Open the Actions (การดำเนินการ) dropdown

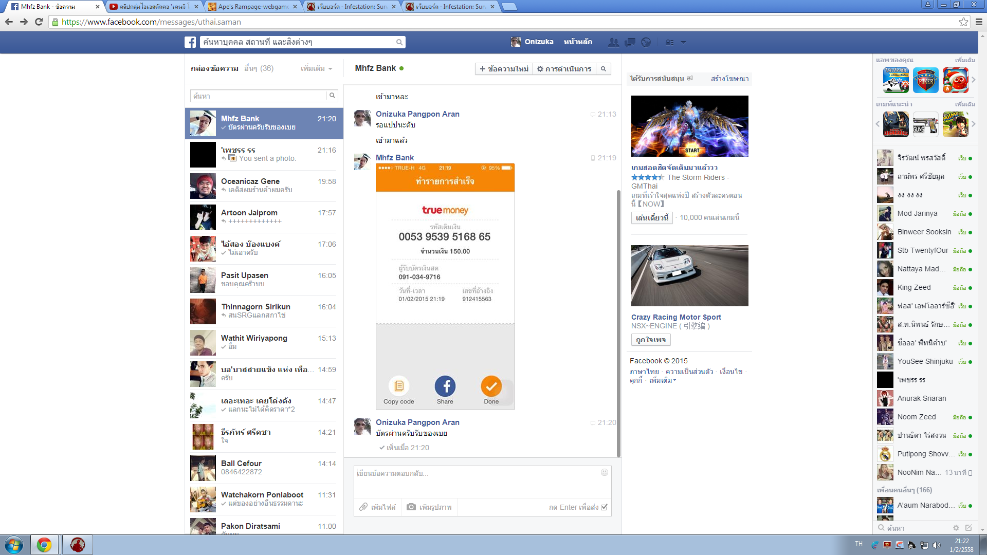point(564,69)
